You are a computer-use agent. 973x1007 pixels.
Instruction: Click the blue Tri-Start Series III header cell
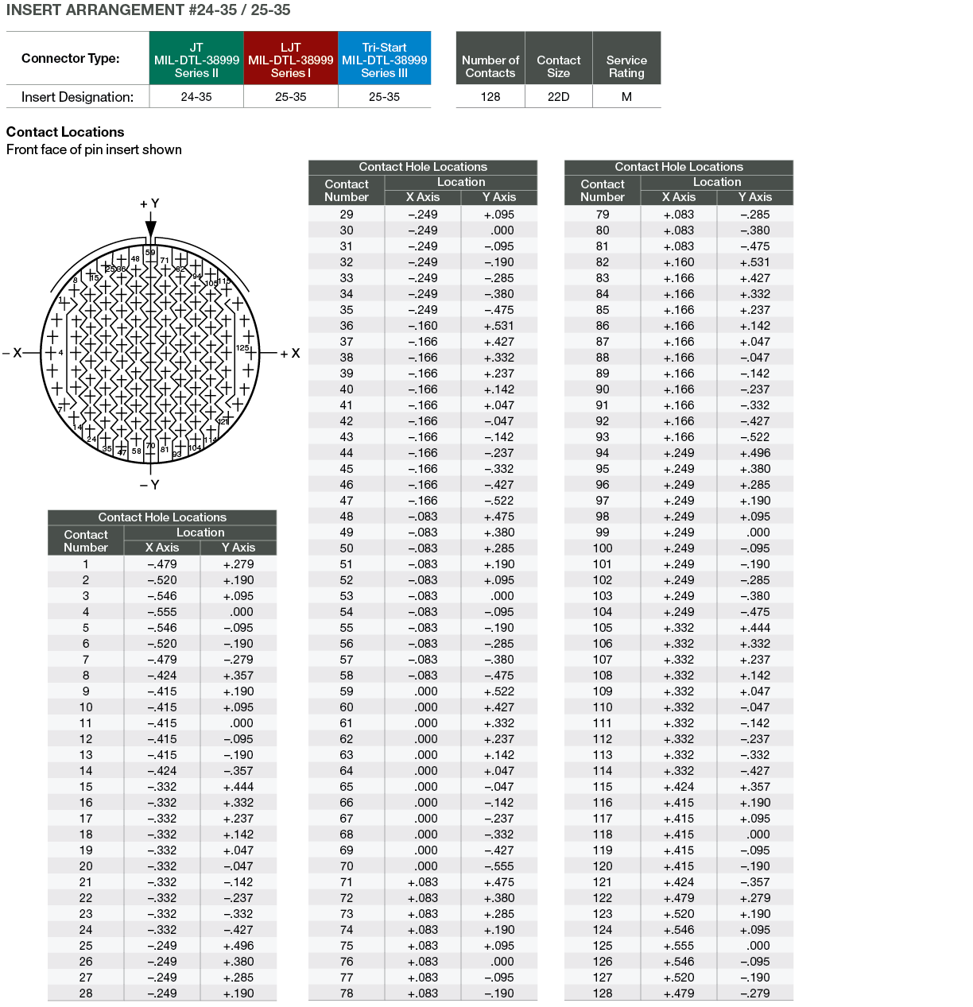pos(385,59)
